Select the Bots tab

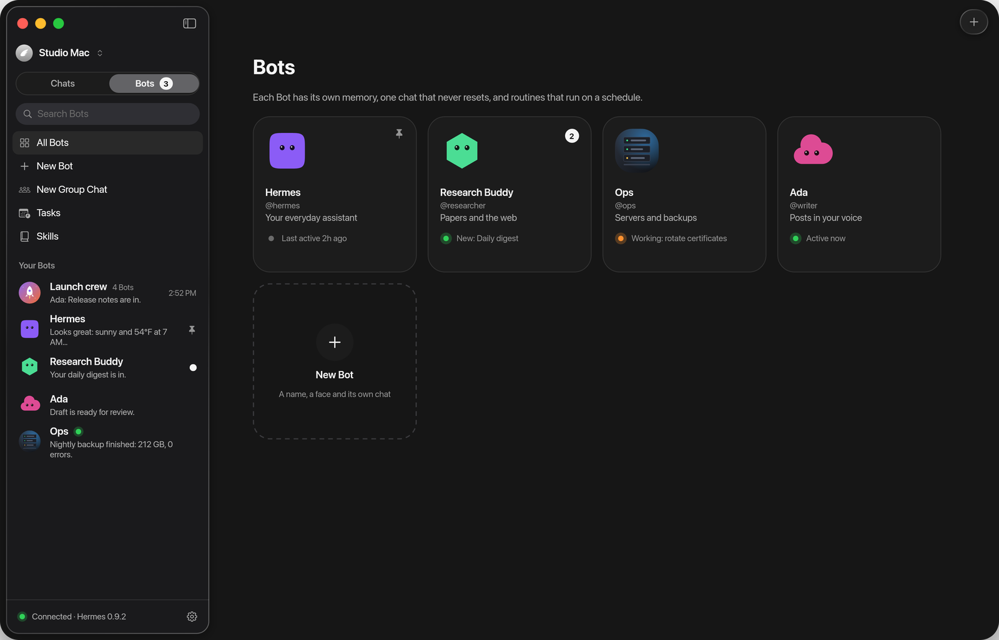click(154, 84)
